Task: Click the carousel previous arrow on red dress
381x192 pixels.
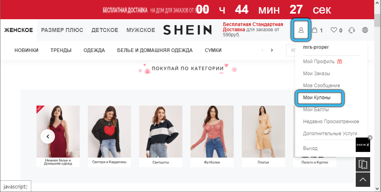Action: (48, 136)
